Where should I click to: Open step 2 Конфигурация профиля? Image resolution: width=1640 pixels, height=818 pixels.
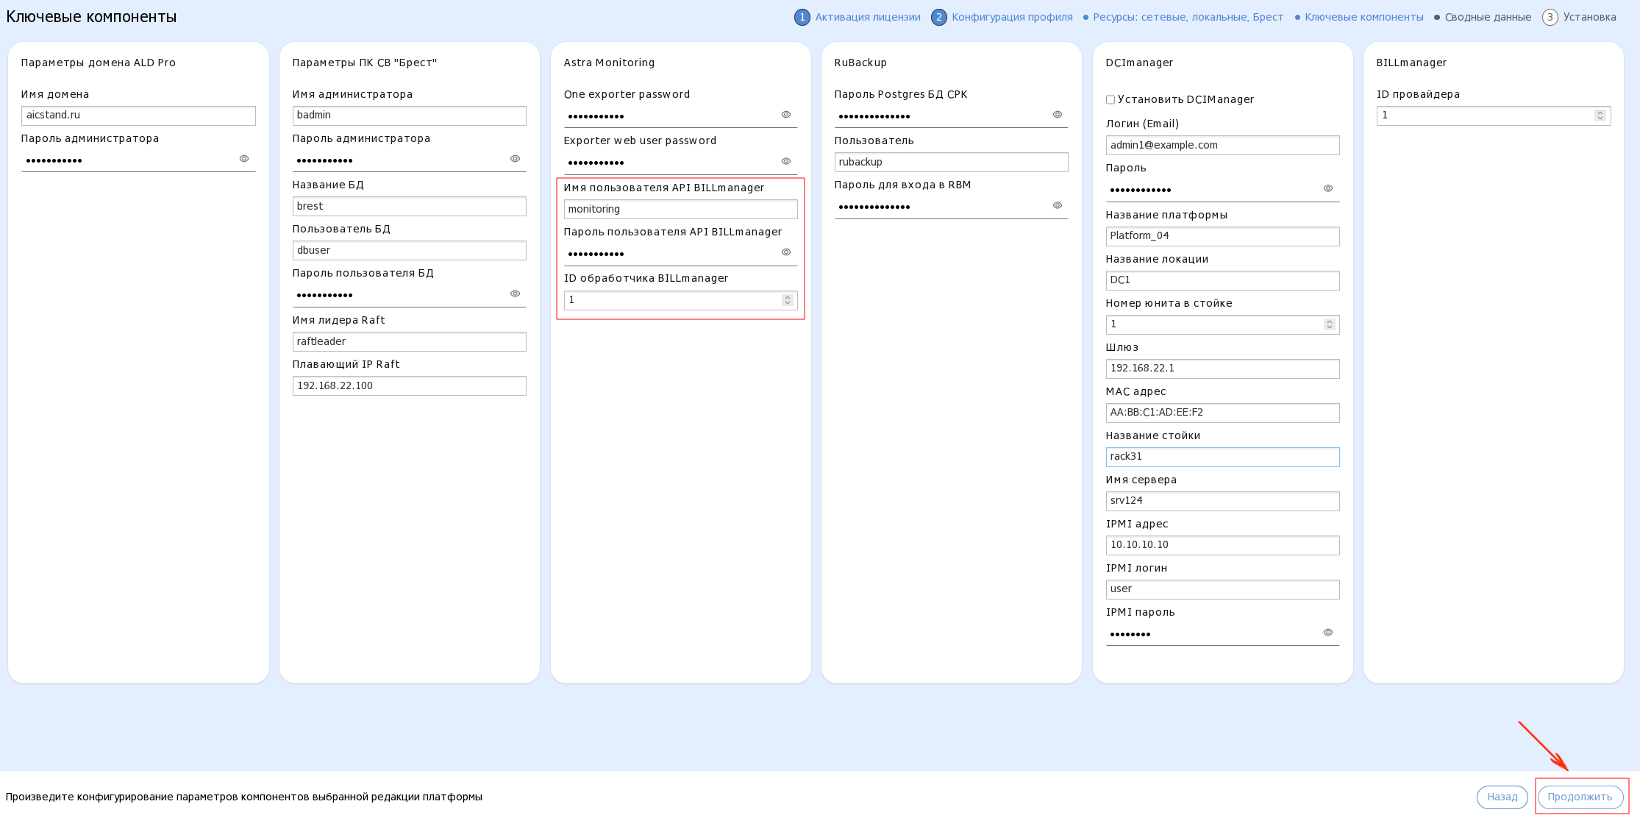coord(1002,17)
